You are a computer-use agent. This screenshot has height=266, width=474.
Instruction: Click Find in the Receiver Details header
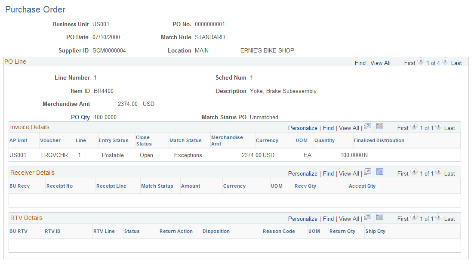[x=328, y=173]
